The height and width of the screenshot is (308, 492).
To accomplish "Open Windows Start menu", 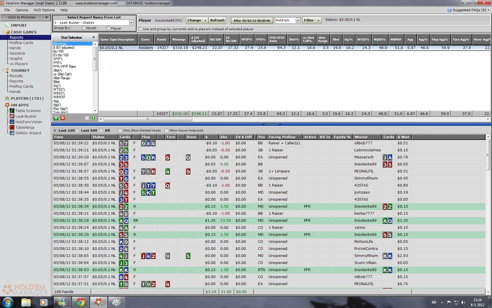I will click(x=8, y=302).
